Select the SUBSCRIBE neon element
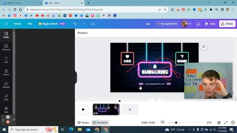Screen dimensions: 237x133 (x=155, y=70)
